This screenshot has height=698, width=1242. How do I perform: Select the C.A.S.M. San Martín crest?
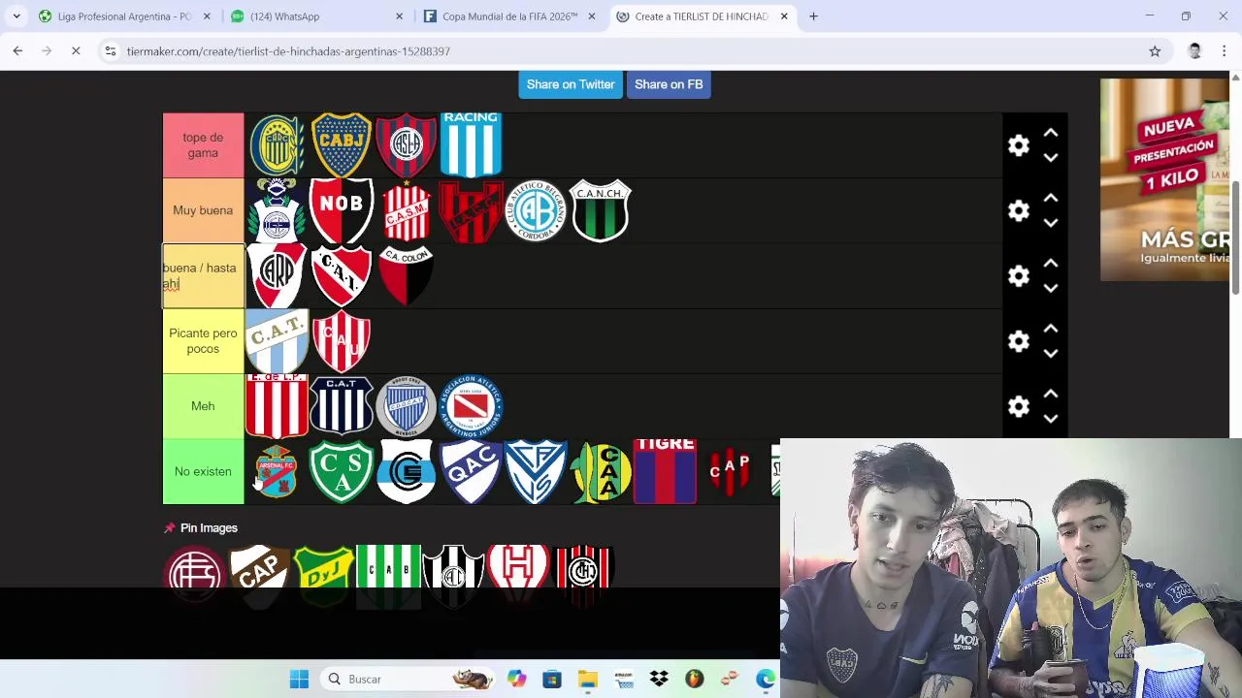click(406, 210)
